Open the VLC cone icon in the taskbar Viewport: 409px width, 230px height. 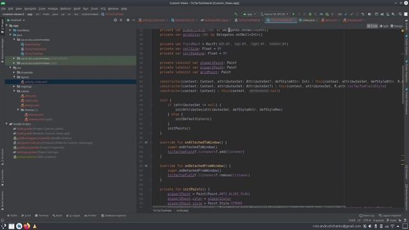35,226
